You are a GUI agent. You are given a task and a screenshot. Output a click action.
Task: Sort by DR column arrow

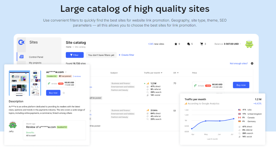point(178,73)
